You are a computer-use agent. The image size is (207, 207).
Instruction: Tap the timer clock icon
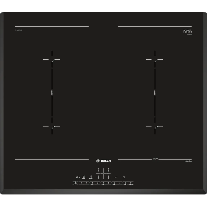[x=124, y=177]
